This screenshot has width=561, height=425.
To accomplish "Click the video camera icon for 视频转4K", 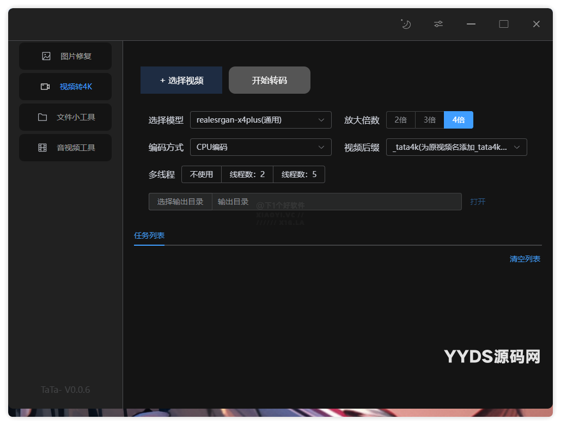I will [x=45, y=87].
